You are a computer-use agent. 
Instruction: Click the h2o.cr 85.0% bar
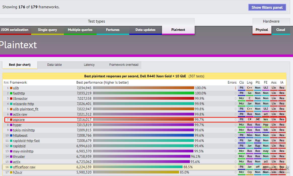[x=136, y=172]
